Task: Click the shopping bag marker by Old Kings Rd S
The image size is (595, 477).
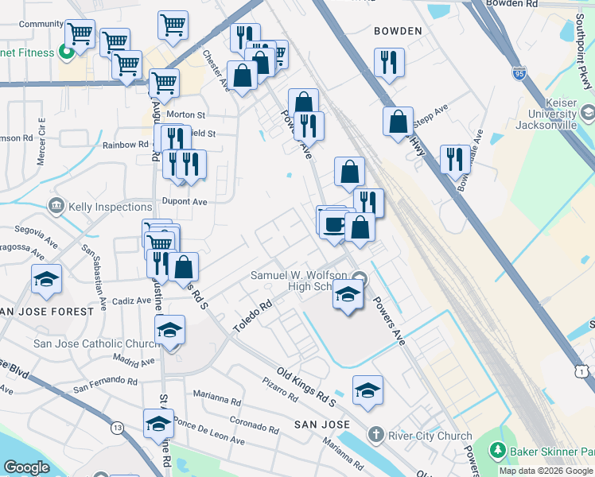Action: click(x=183, y=267)
